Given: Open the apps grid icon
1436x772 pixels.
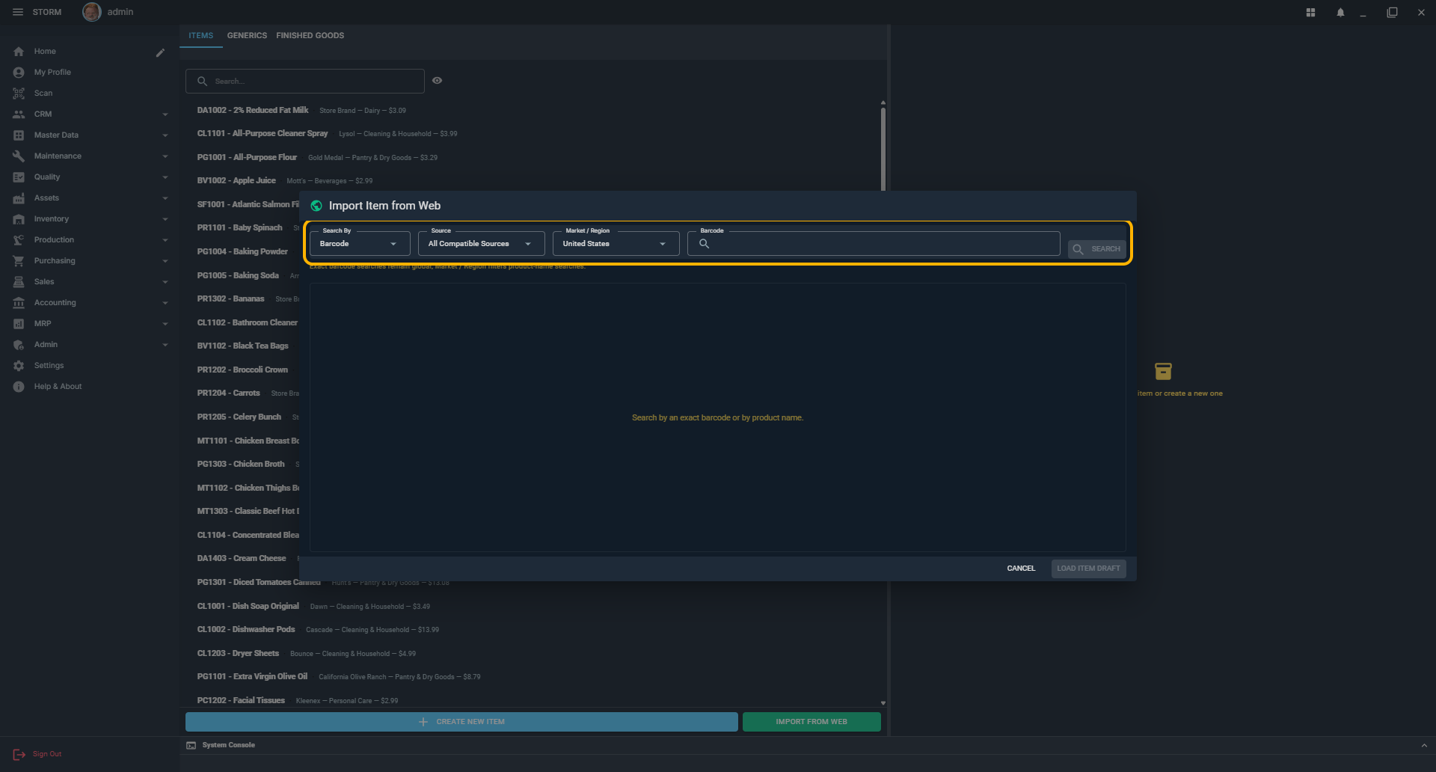Looking at the screenshot, I should (x=1310, y=12).
